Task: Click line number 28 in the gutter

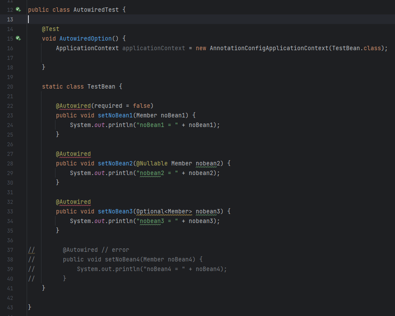Action: pyautogui.click(x=10, y=164)
